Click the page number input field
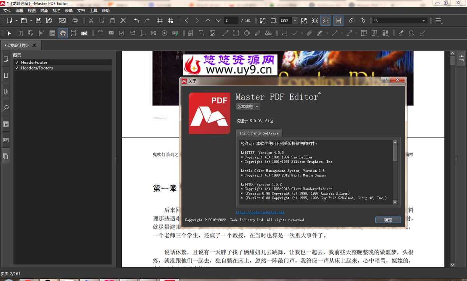Image resolution: width=467 pixels, height=281 pixels. click(231, 21)
